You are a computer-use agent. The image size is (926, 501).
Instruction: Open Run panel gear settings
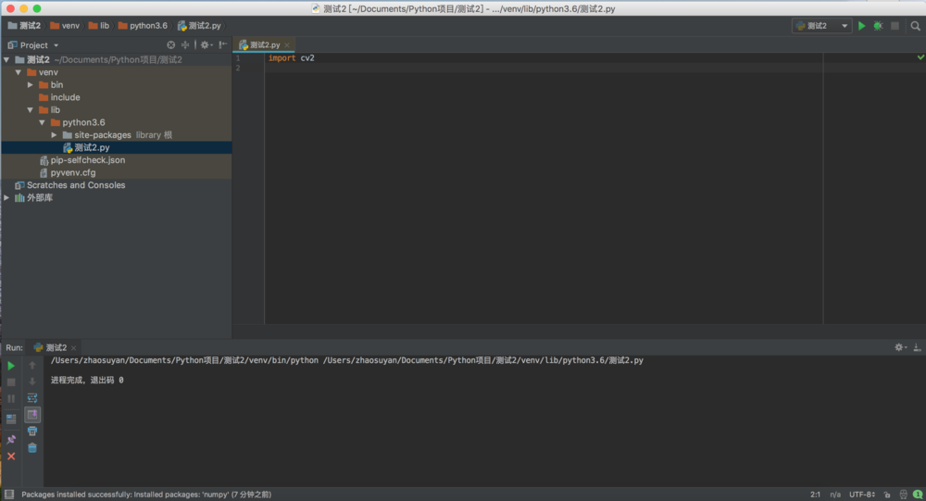click(899, 347)
